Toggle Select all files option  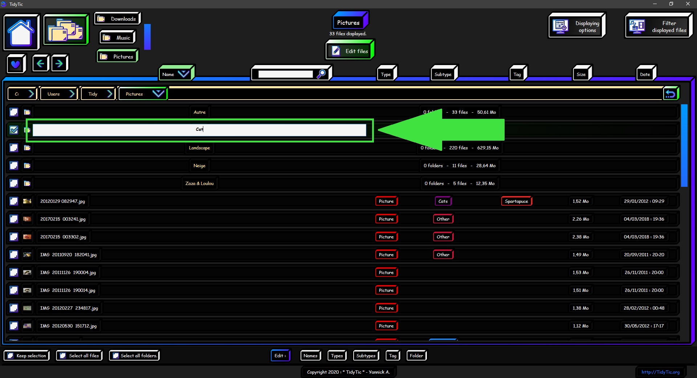tap(80, 355)
